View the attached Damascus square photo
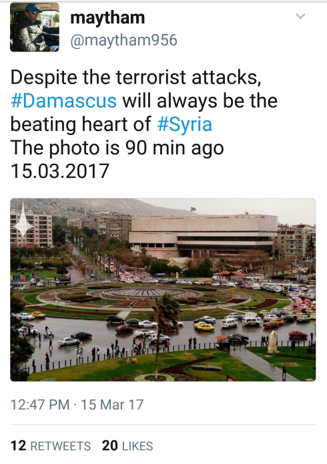Screen dimensions: 327x464 [163, 289]
